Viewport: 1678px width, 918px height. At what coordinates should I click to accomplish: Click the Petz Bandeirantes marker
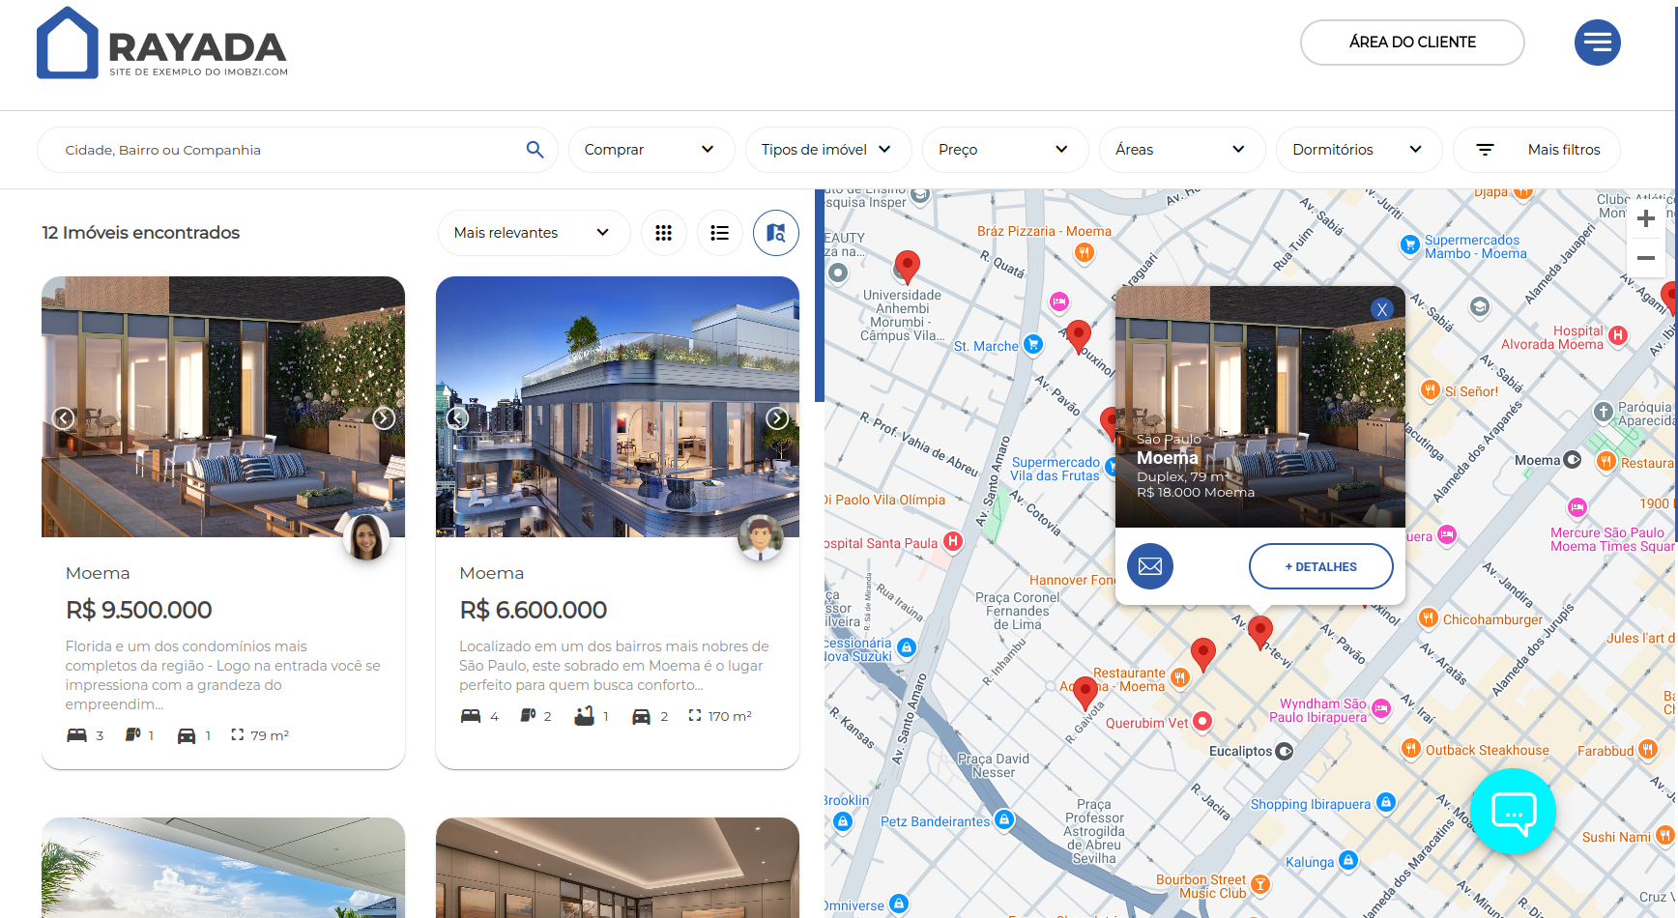tap(1004, 819)
